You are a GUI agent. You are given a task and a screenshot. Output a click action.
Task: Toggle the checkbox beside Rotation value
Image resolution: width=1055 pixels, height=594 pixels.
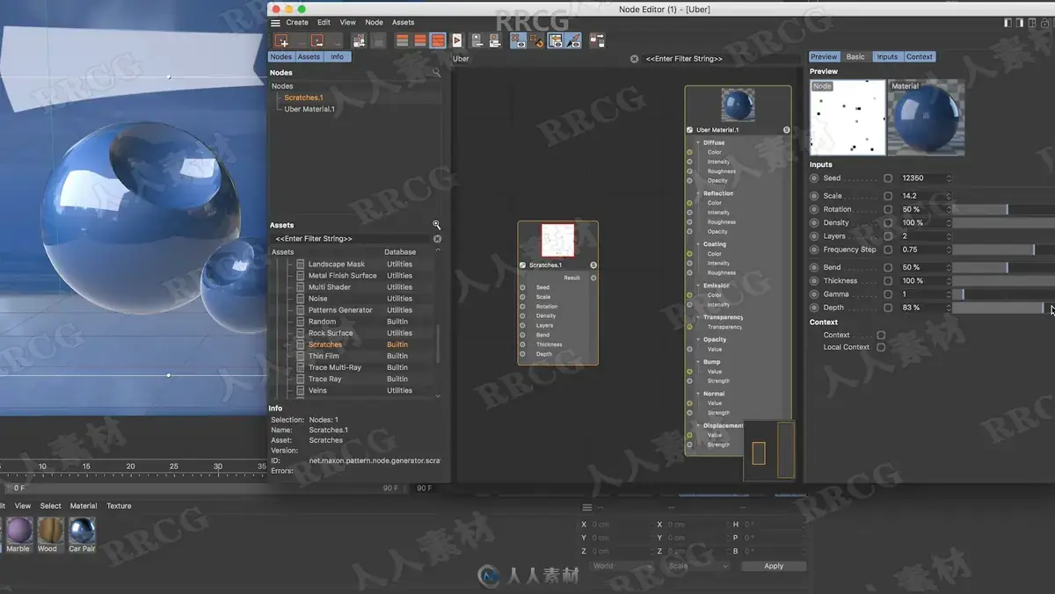tap(888, 210)
